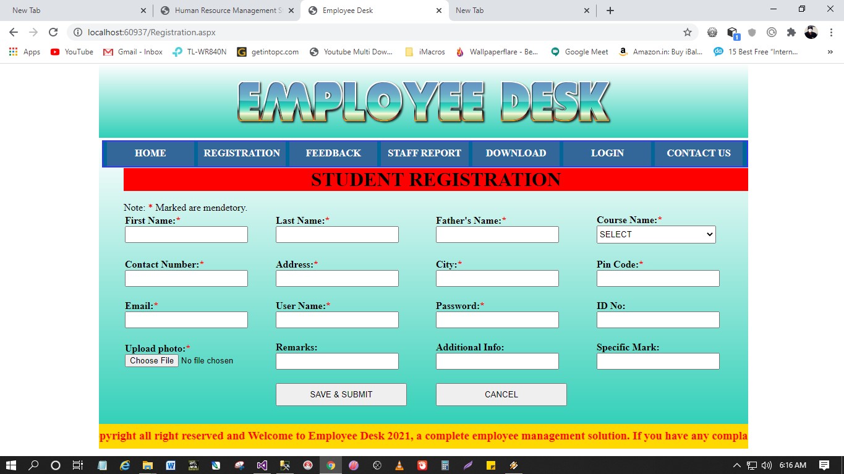The width and height of the screenshot is (844, 474).
Task: Switch to the Human Resource Management tab
Action: pyautogui.click(x=226, y=11)
